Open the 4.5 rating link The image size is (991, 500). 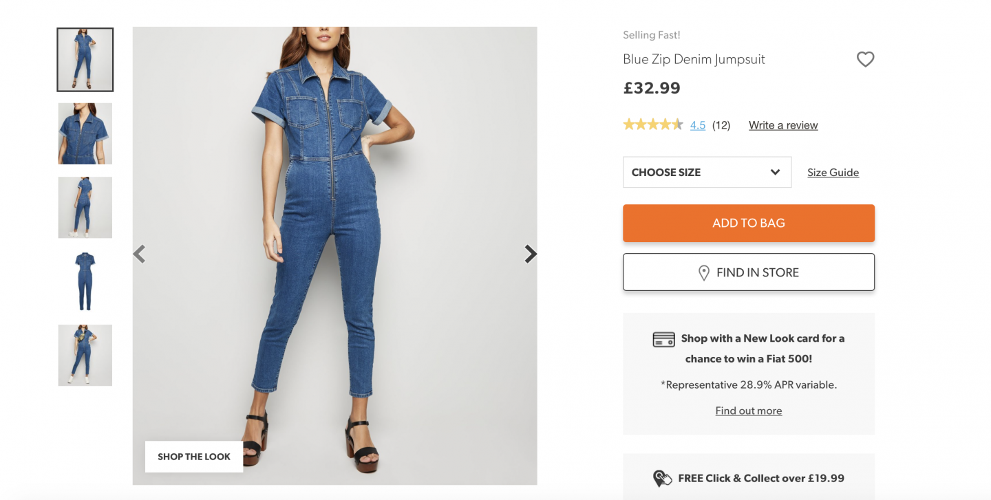[x=698, y=125]
